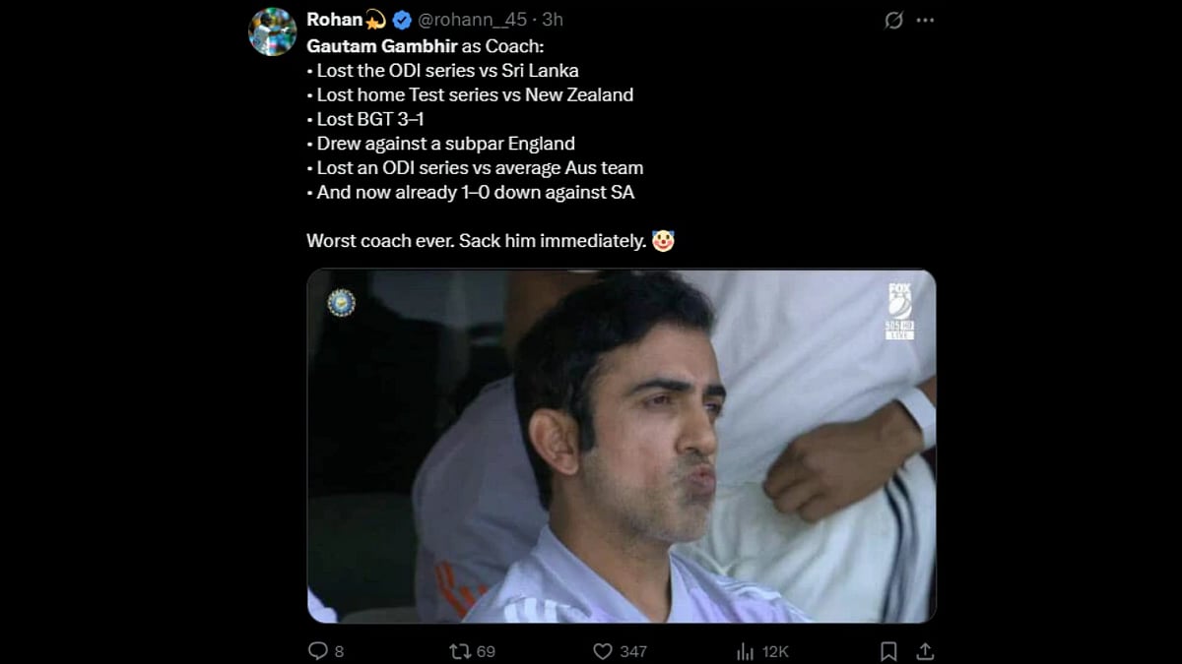Screen dimensions: 1182x664
Task: Click the 347 likes count
Action: (x=633, y=651)
